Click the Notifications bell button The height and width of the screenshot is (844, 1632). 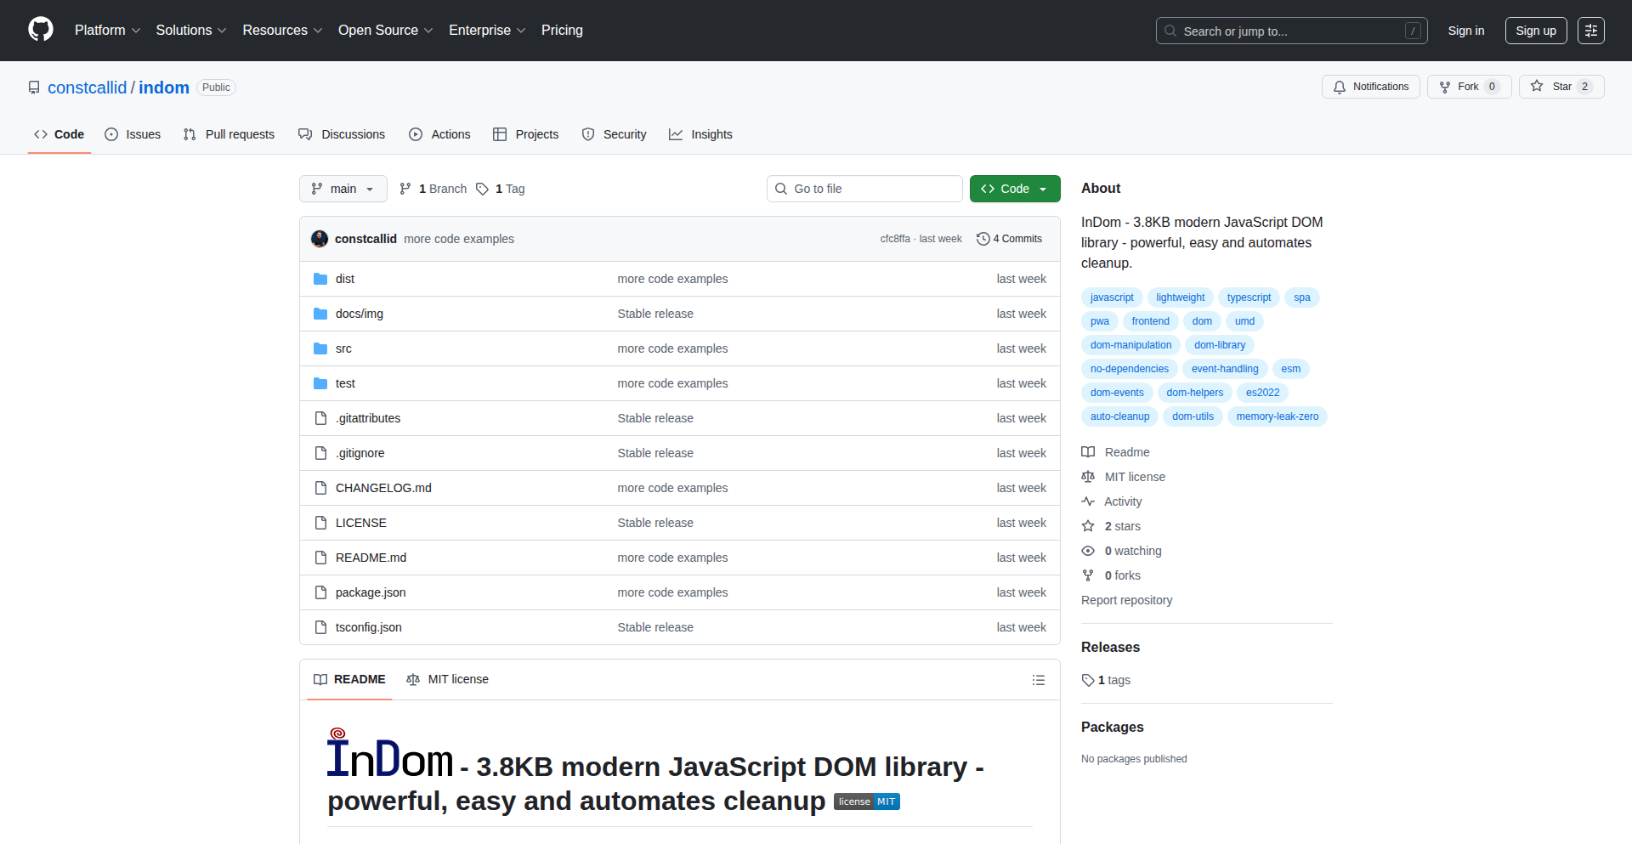click(1370, 87)
